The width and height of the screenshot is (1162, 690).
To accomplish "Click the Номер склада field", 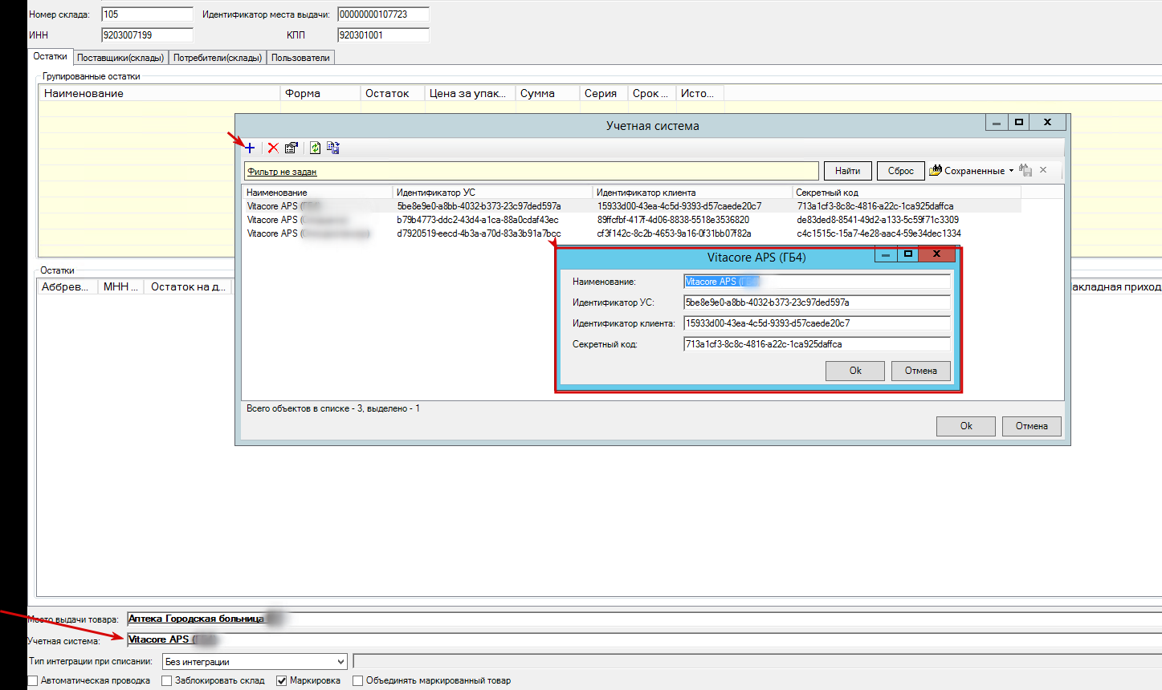I will 147,14.
